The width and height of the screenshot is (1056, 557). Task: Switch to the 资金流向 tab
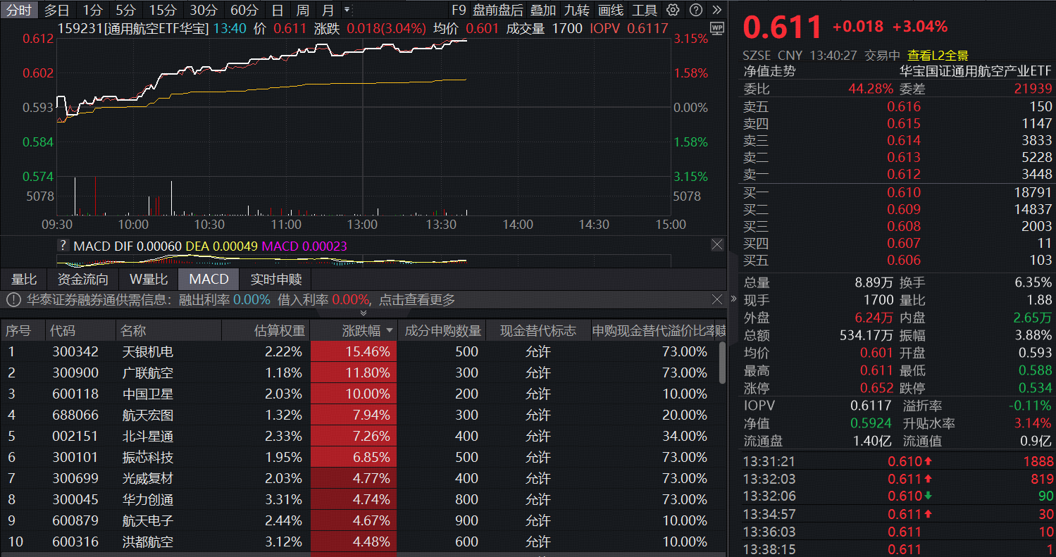(x=82, y=279)
